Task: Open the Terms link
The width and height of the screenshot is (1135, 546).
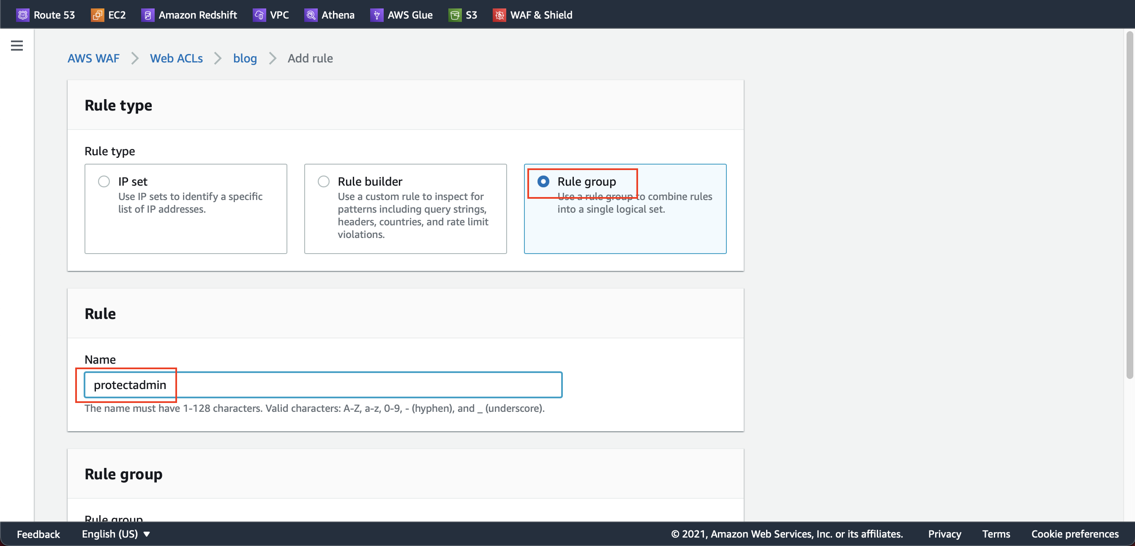Action: pos(996,534)
